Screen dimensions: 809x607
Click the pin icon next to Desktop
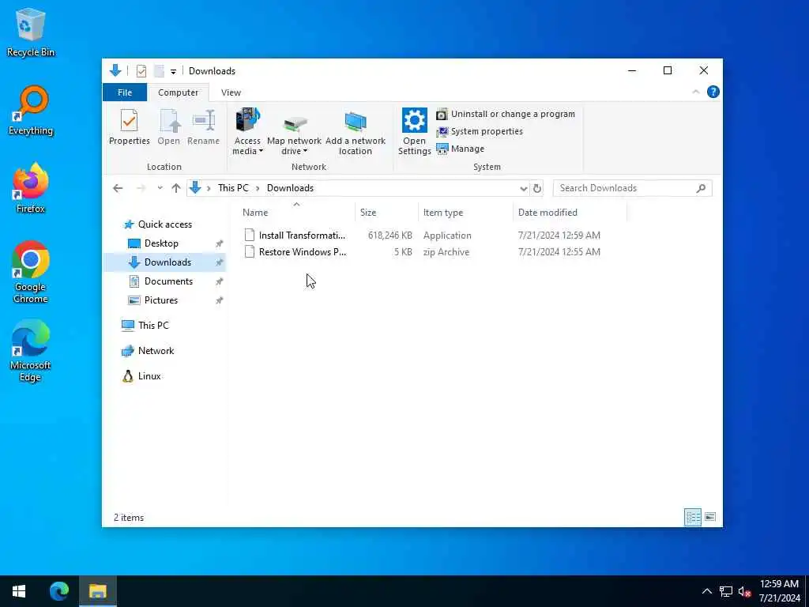click(x=219, y=243)
